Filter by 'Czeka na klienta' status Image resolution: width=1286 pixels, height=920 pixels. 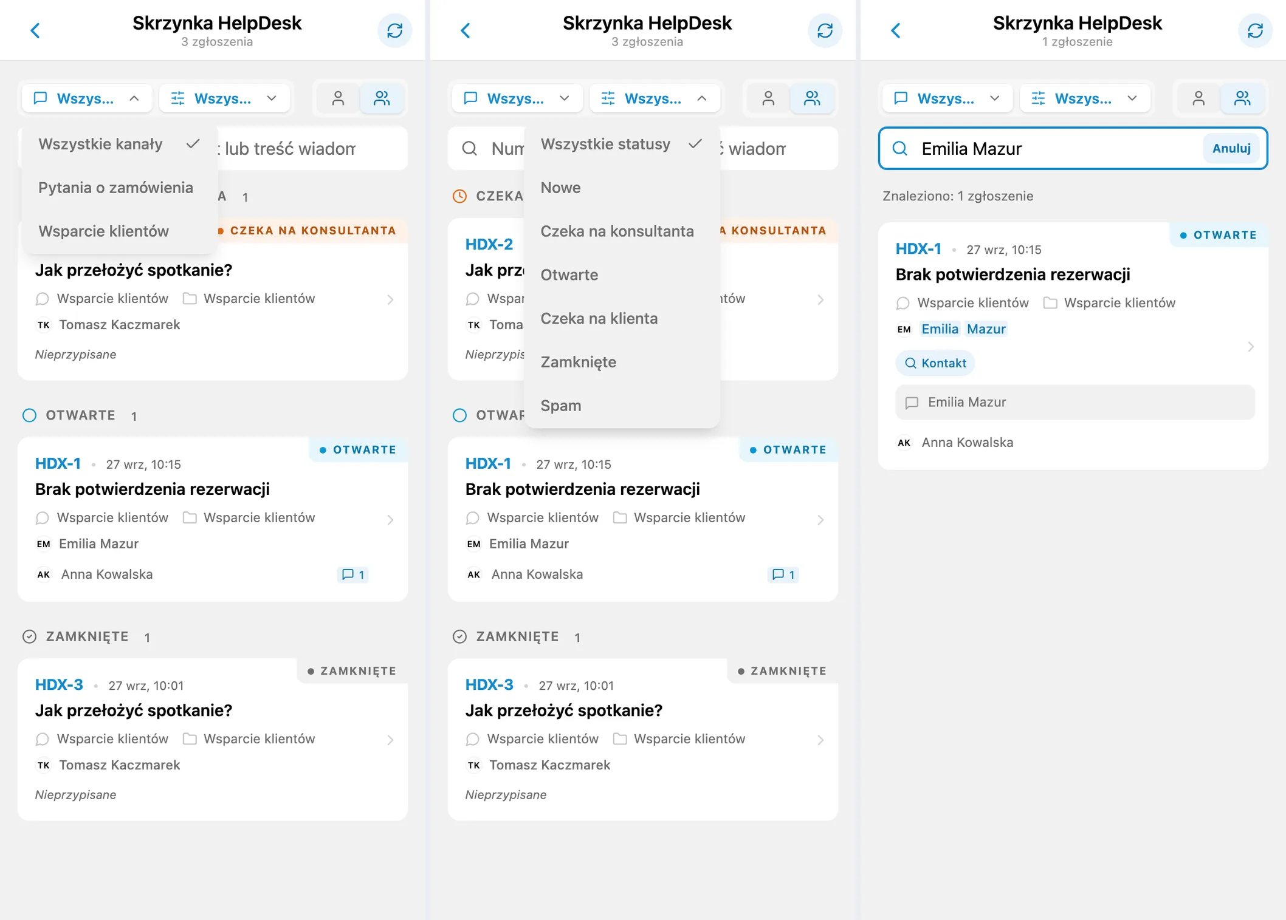(x=621, y=319)
